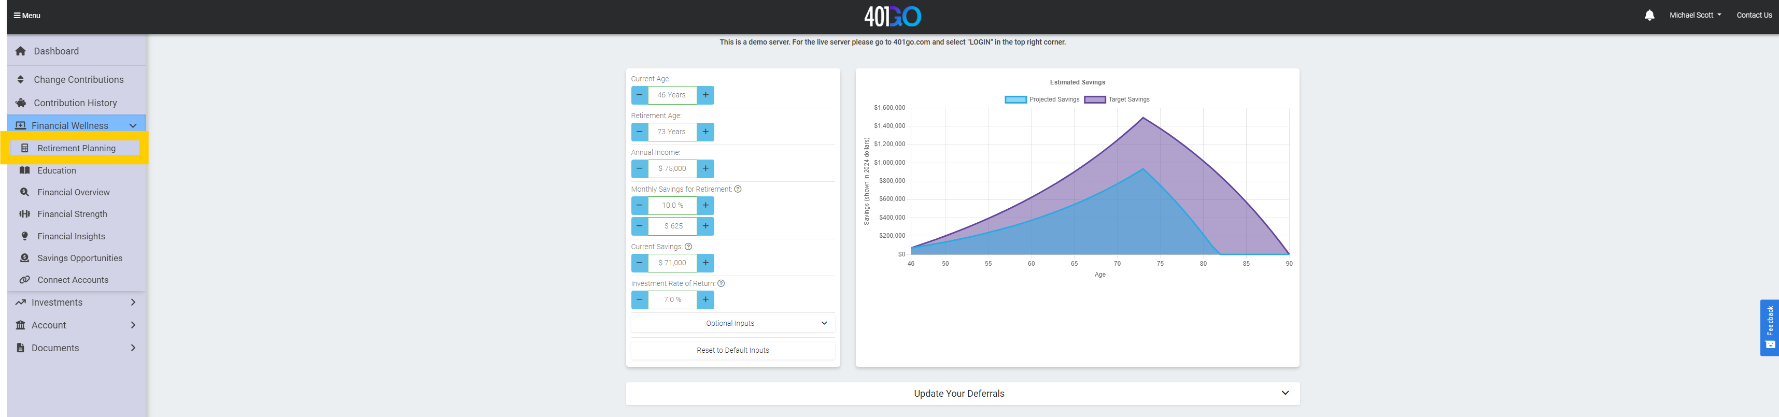1779x417 pixels.
Task: Click the Current Savings amount field
Action: (672, 263)
